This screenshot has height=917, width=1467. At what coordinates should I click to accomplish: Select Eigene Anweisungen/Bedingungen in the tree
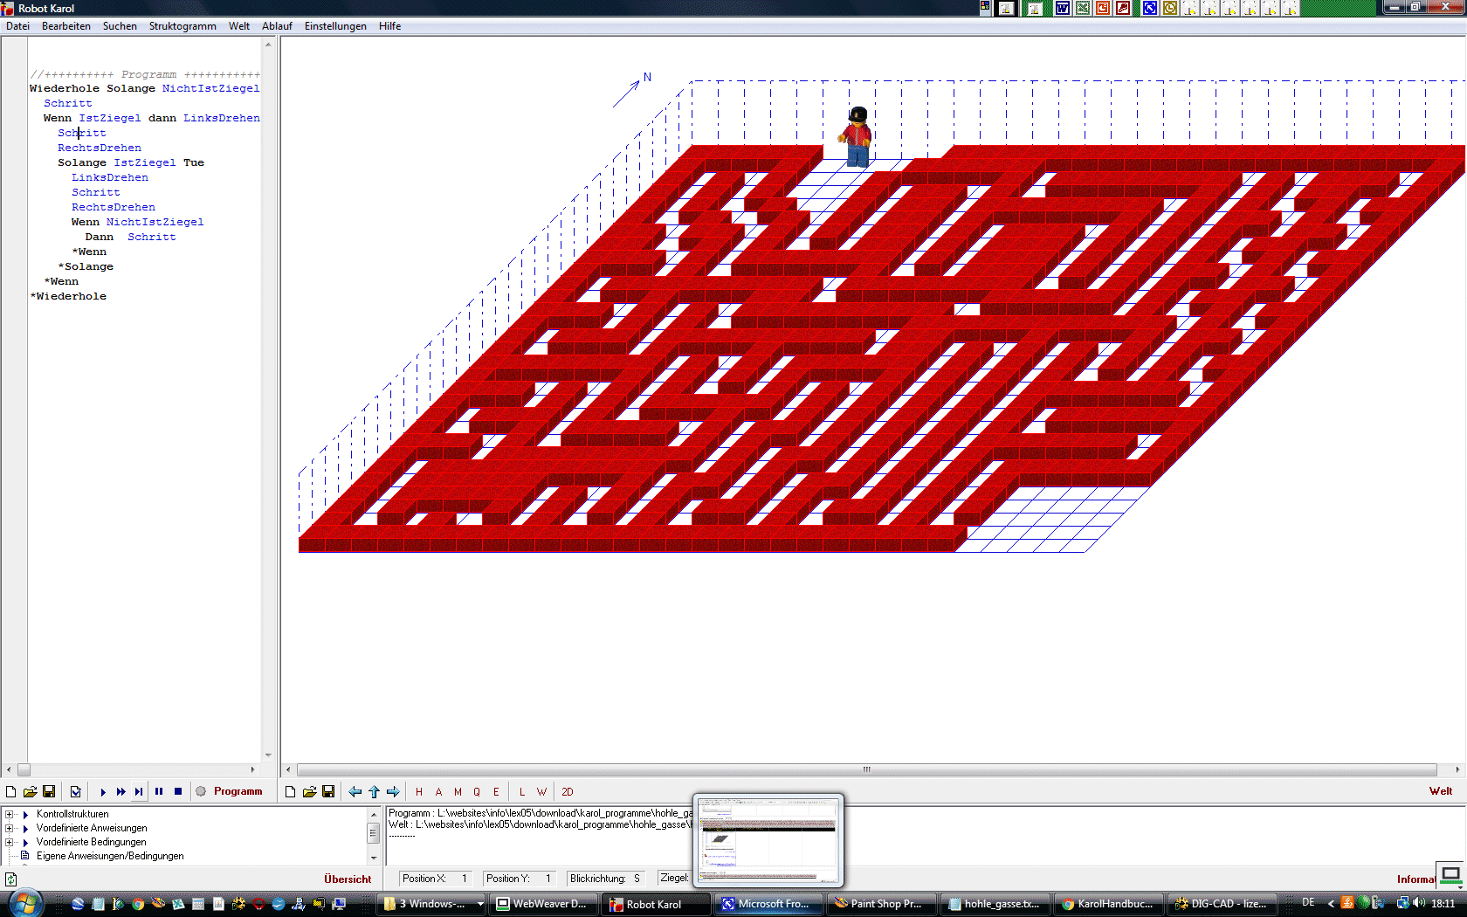click(x=110, y=856)
